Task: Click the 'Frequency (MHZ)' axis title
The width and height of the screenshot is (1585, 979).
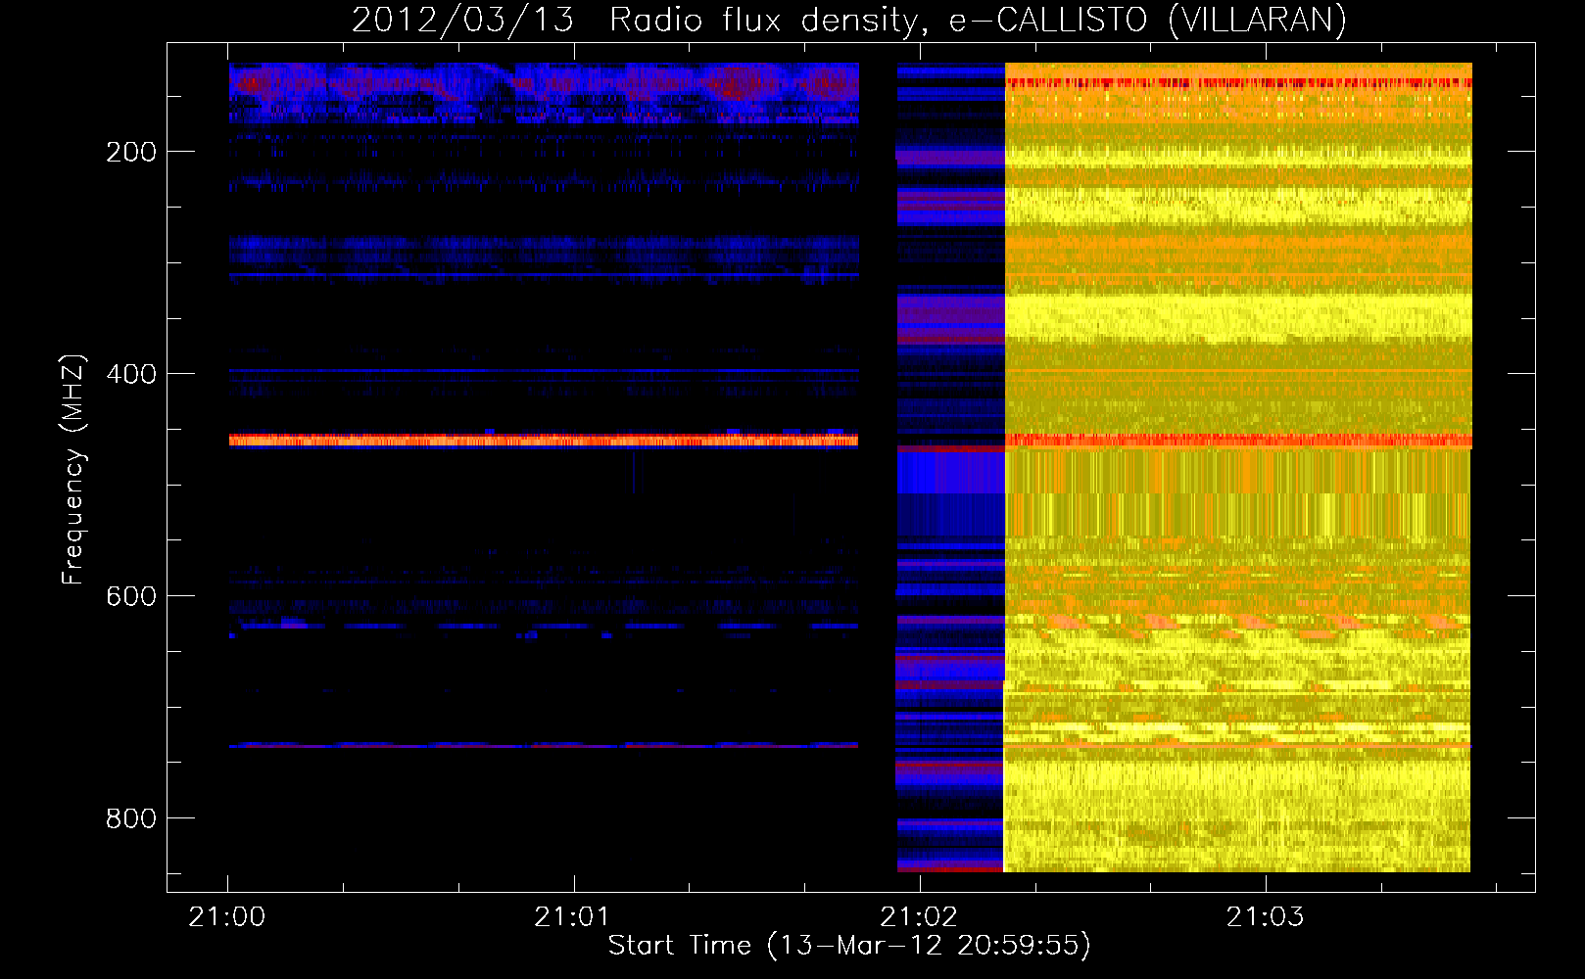Action: (74, 470)
